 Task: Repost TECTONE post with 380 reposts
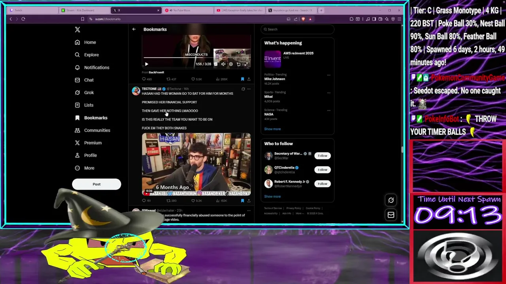[171, 201]
